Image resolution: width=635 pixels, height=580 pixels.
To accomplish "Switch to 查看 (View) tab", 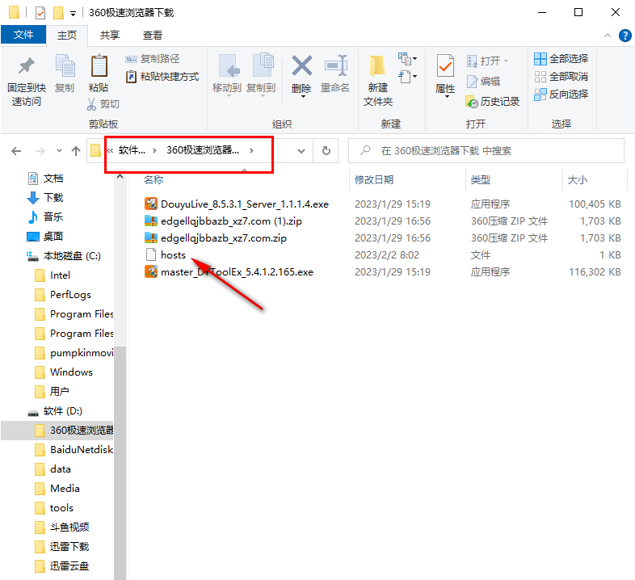I will click(x=153, y=36).
